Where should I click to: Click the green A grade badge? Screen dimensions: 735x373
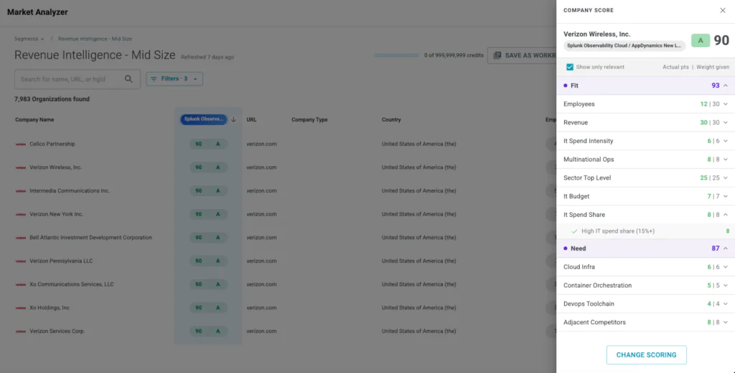[701, 41]
